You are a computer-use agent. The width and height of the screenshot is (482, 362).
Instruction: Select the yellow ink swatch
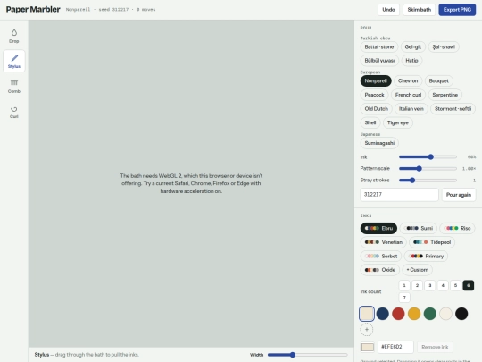click(414, 314)
